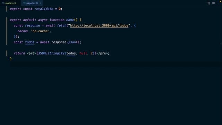Close the page.tsx tab
Image resolution: width=222 pixels, height=125 pixels.
coord(41,3)
